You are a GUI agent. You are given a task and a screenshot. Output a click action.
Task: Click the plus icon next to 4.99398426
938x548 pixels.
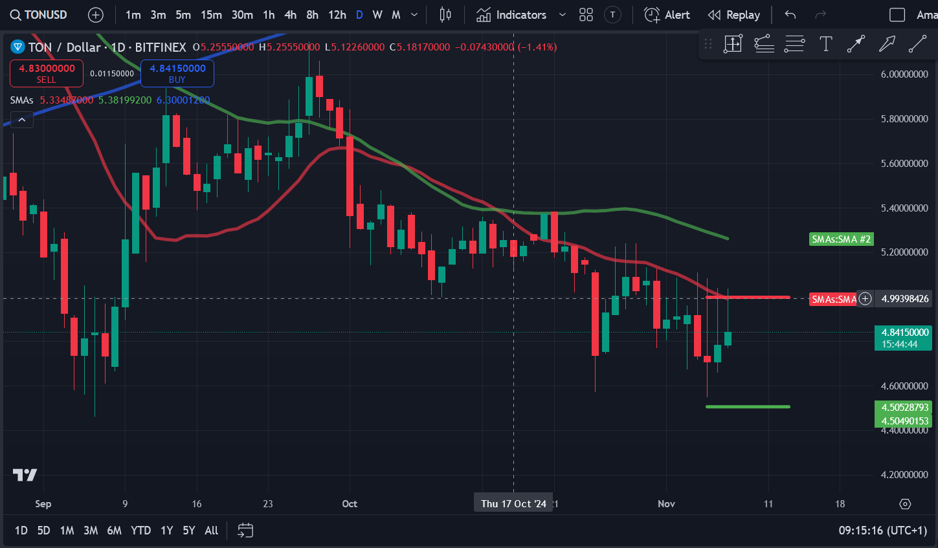pos(865,299)
